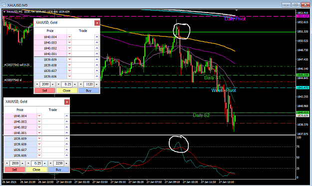Viewport: 312px width, 186px height.
Task: Sell from the panel with 1120 field
Action: click(x=45, y=90)
